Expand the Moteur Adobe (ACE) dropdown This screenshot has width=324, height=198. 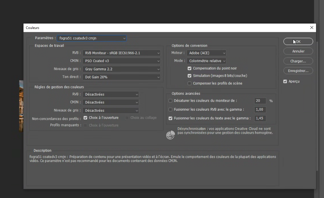[206, 53]
